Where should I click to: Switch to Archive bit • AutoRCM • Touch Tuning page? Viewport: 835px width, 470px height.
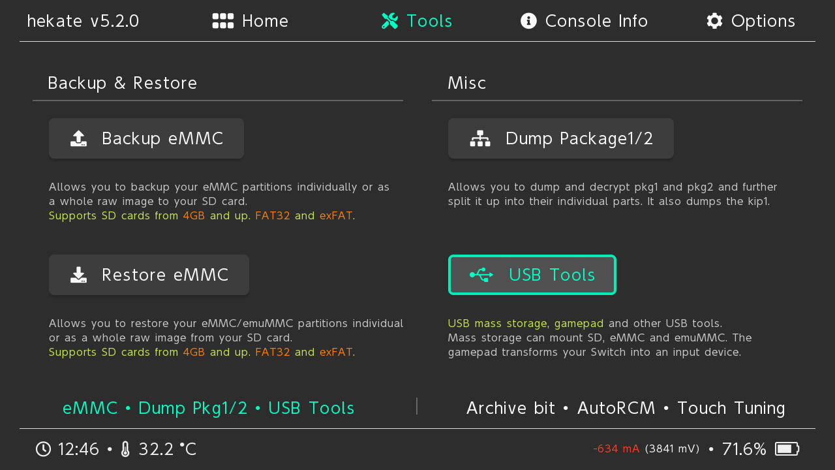click(x=625, y=408)
